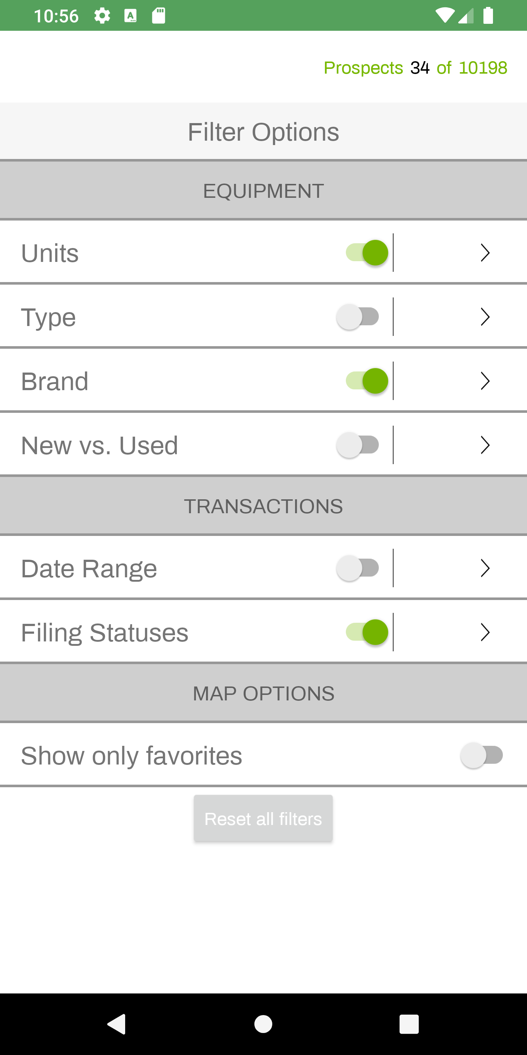Open Date Range chevron arrow
This screenshot has width=527, height=1055.
tap(485, 568)
